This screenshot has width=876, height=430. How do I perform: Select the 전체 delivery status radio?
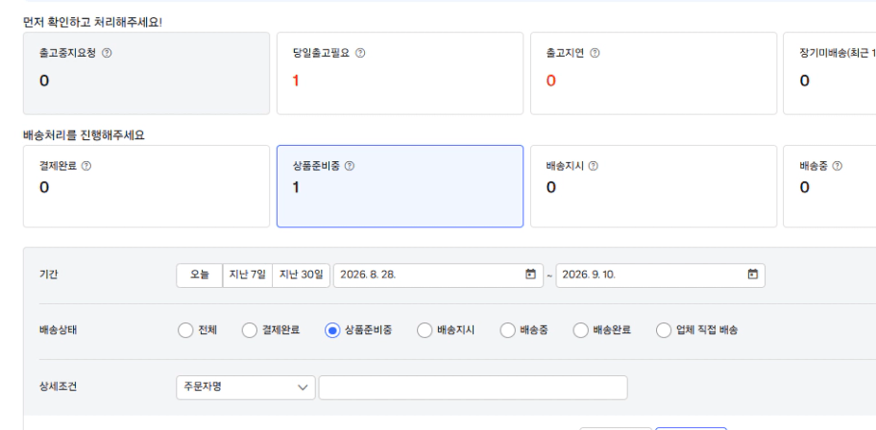tap(185, 330)
